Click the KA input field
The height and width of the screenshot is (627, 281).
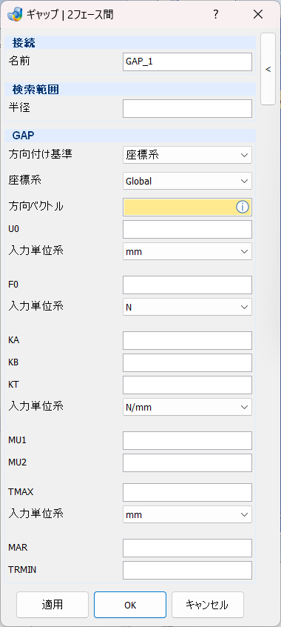tap(187, 340)
